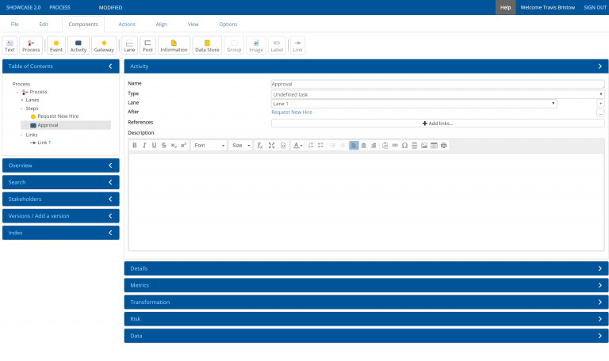This screenshot has height=361, width=609.
Task: Open the text color dropdown
Action: point(298,146)
